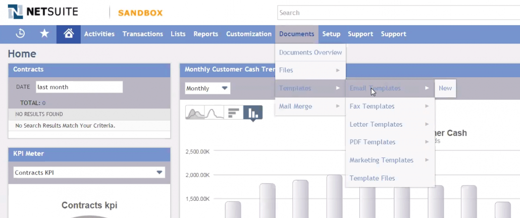The width and height of the screenshot is (520, 218).
Task: Click the NetSuite logo
Action: tap(43, 12)
